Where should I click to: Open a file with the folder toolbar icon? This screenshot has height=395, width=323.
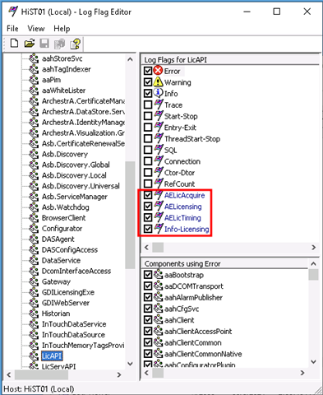[x=30, y=44]
